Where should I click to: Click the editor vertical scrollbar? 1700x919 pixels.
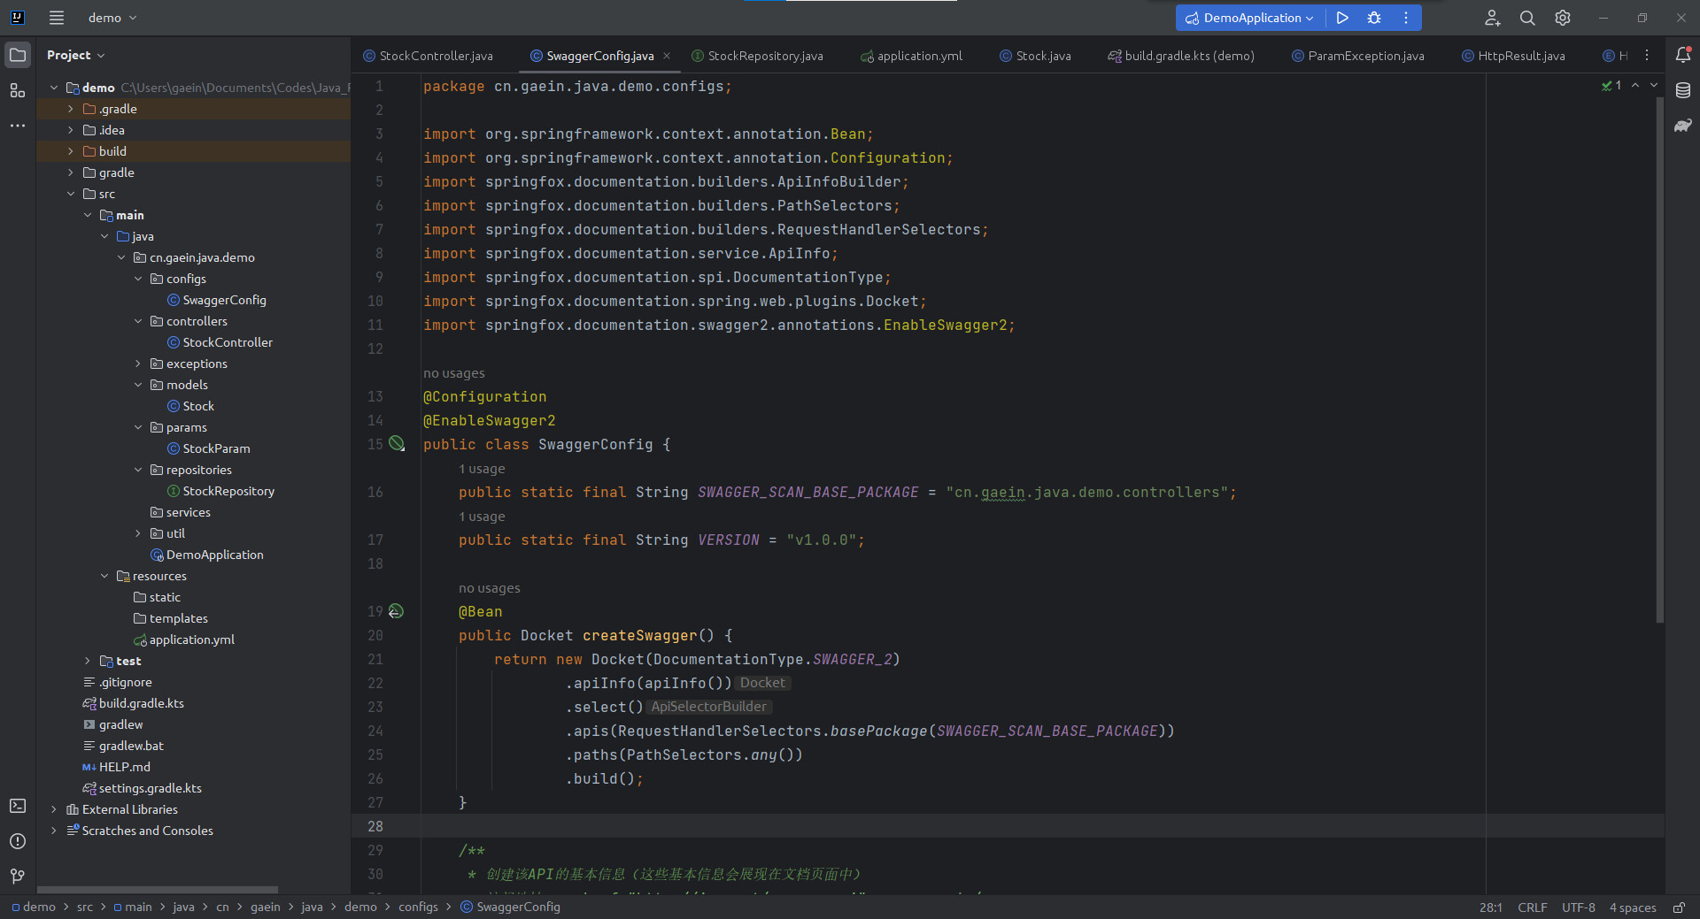tap(1659, 358)
